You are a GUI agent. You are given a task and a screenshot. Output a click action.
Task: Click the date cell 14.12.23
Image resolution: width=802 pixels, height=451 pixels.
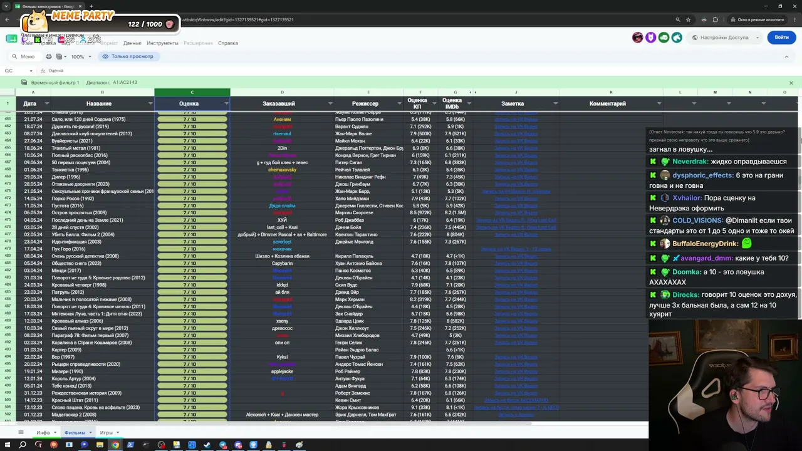pos(33,400)
